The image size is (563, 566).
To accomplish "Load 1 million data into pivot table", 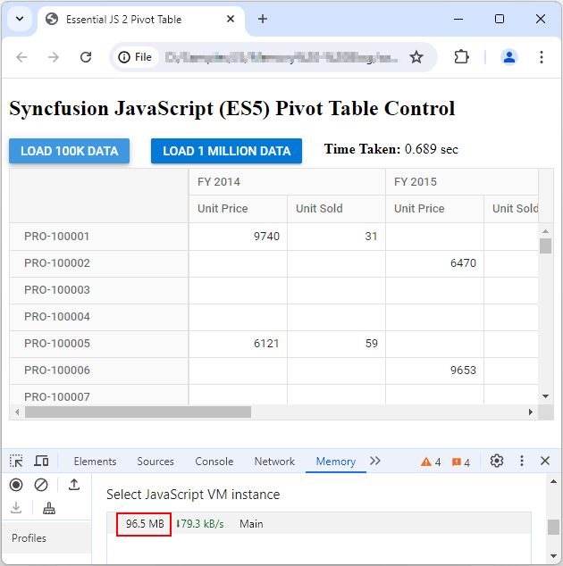I will point(226,151).
